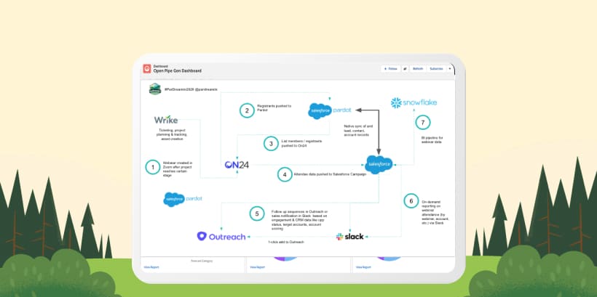This screenshot has width=597, height=297.
Task: Click the step 5 numbered circle
Action: pyautogui.click(x=256, y=213)
